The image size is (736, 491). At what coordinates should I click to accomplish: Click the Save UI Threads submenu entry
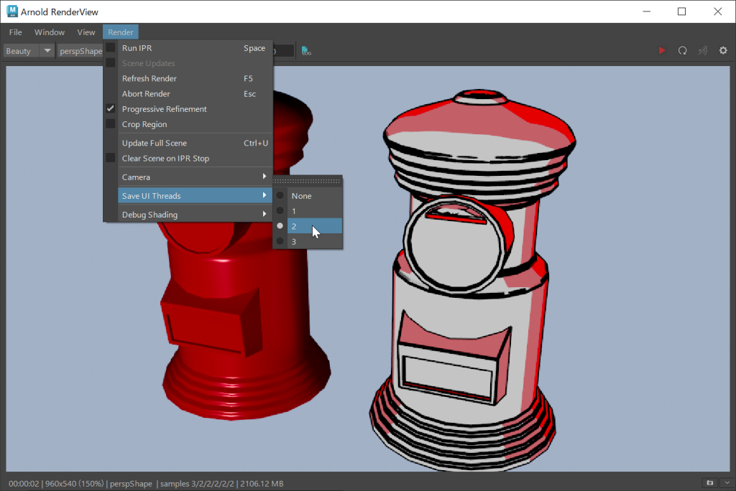(x=194, y=195)
